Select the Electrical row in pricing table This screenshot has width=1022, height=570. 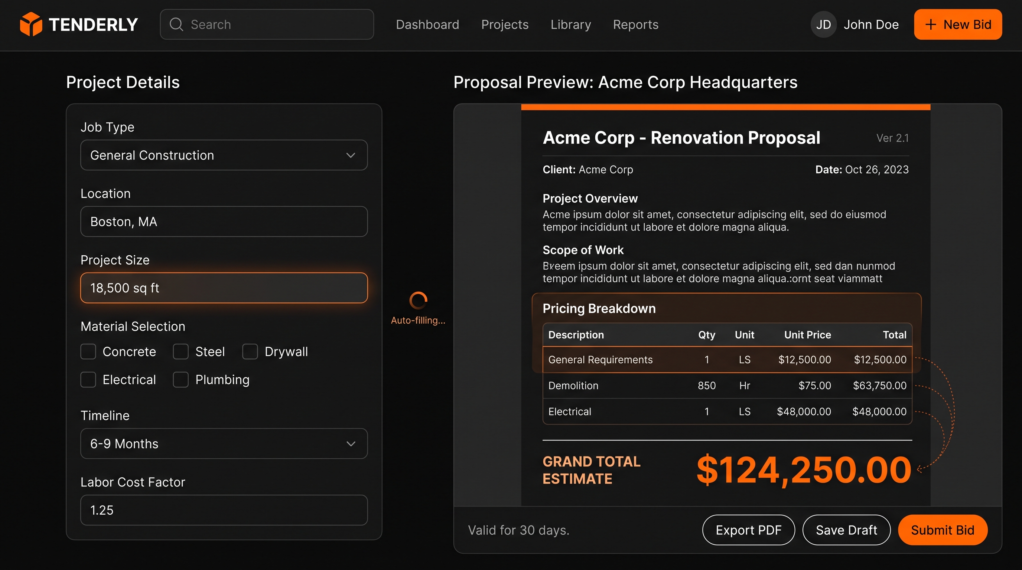click(x=727, y=412)
